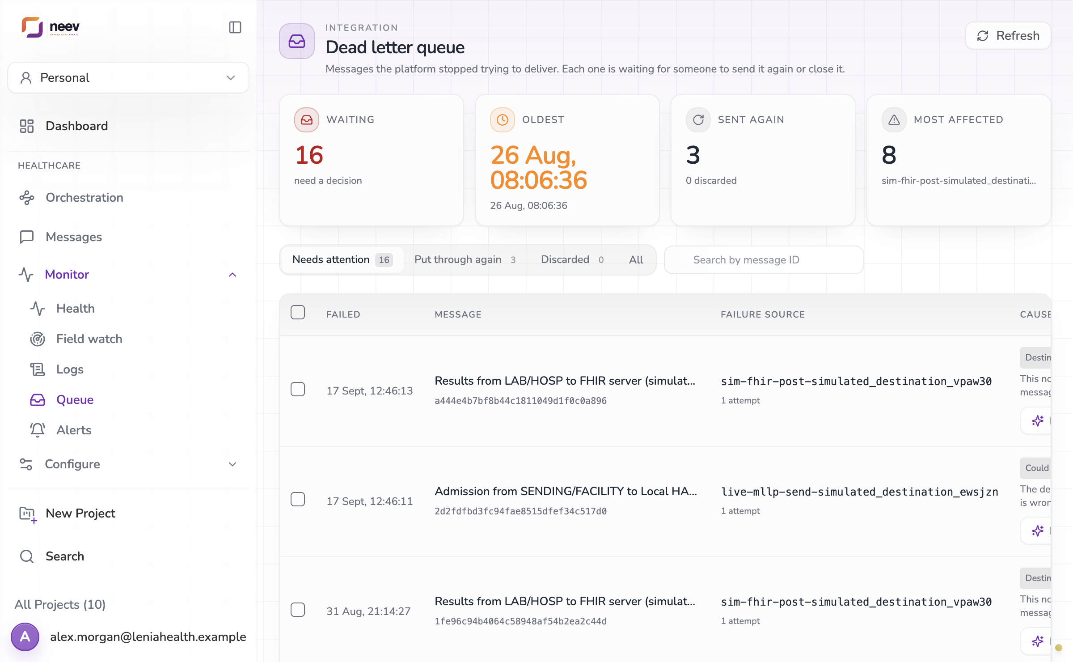Switch to Needs attention tab
Viewport: 1073px width, 662px height.
click(342, 260)
